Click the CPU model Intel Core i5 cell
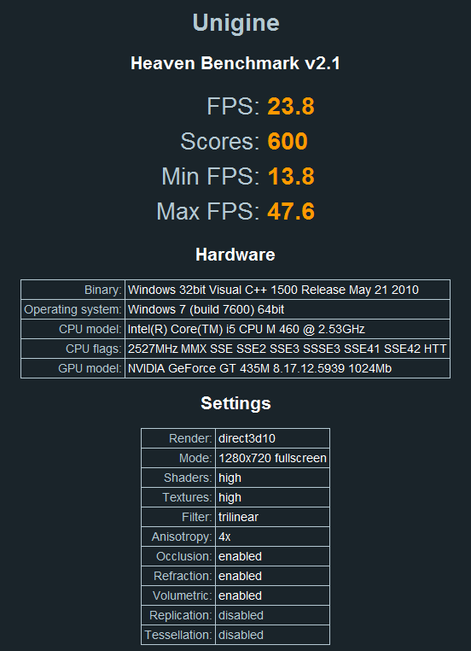The image size is (471, 651). [x=288, y=329]
